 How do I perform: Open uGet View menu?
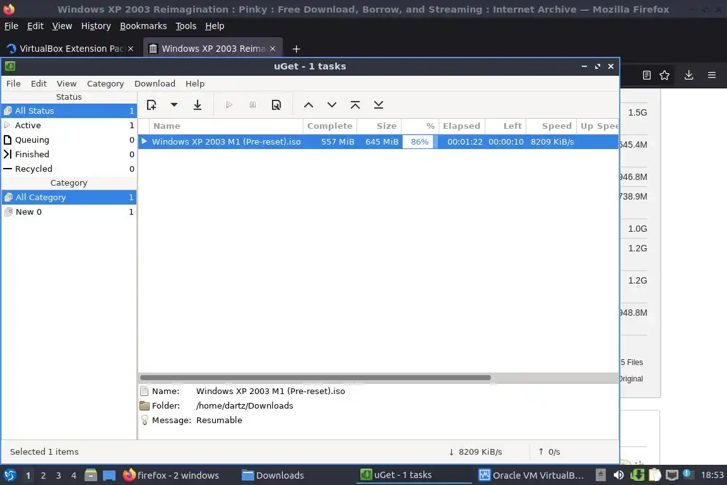click(66, 83)
